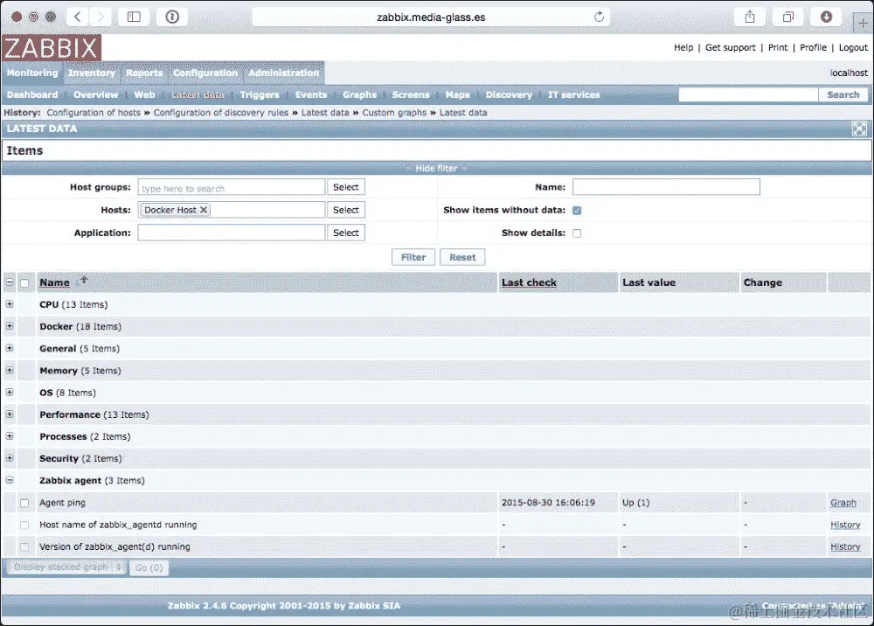Screen dimensions: 874x626
Task: Open the Safari downloads icon
Action: click(x=825, y=16)
